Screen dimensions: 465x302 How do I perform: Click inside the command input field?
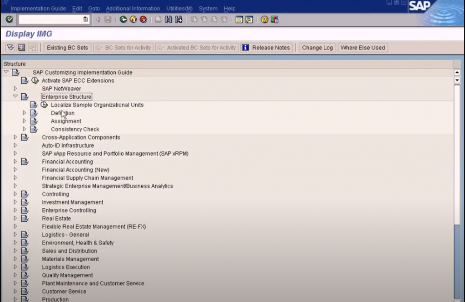[51, 19]
